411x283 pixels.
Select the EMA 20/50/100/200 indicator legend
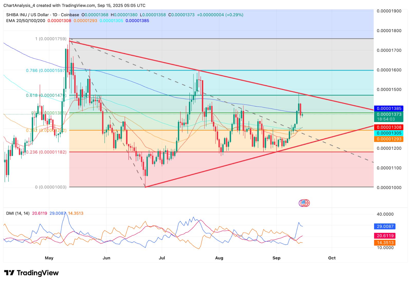point(26,21)
